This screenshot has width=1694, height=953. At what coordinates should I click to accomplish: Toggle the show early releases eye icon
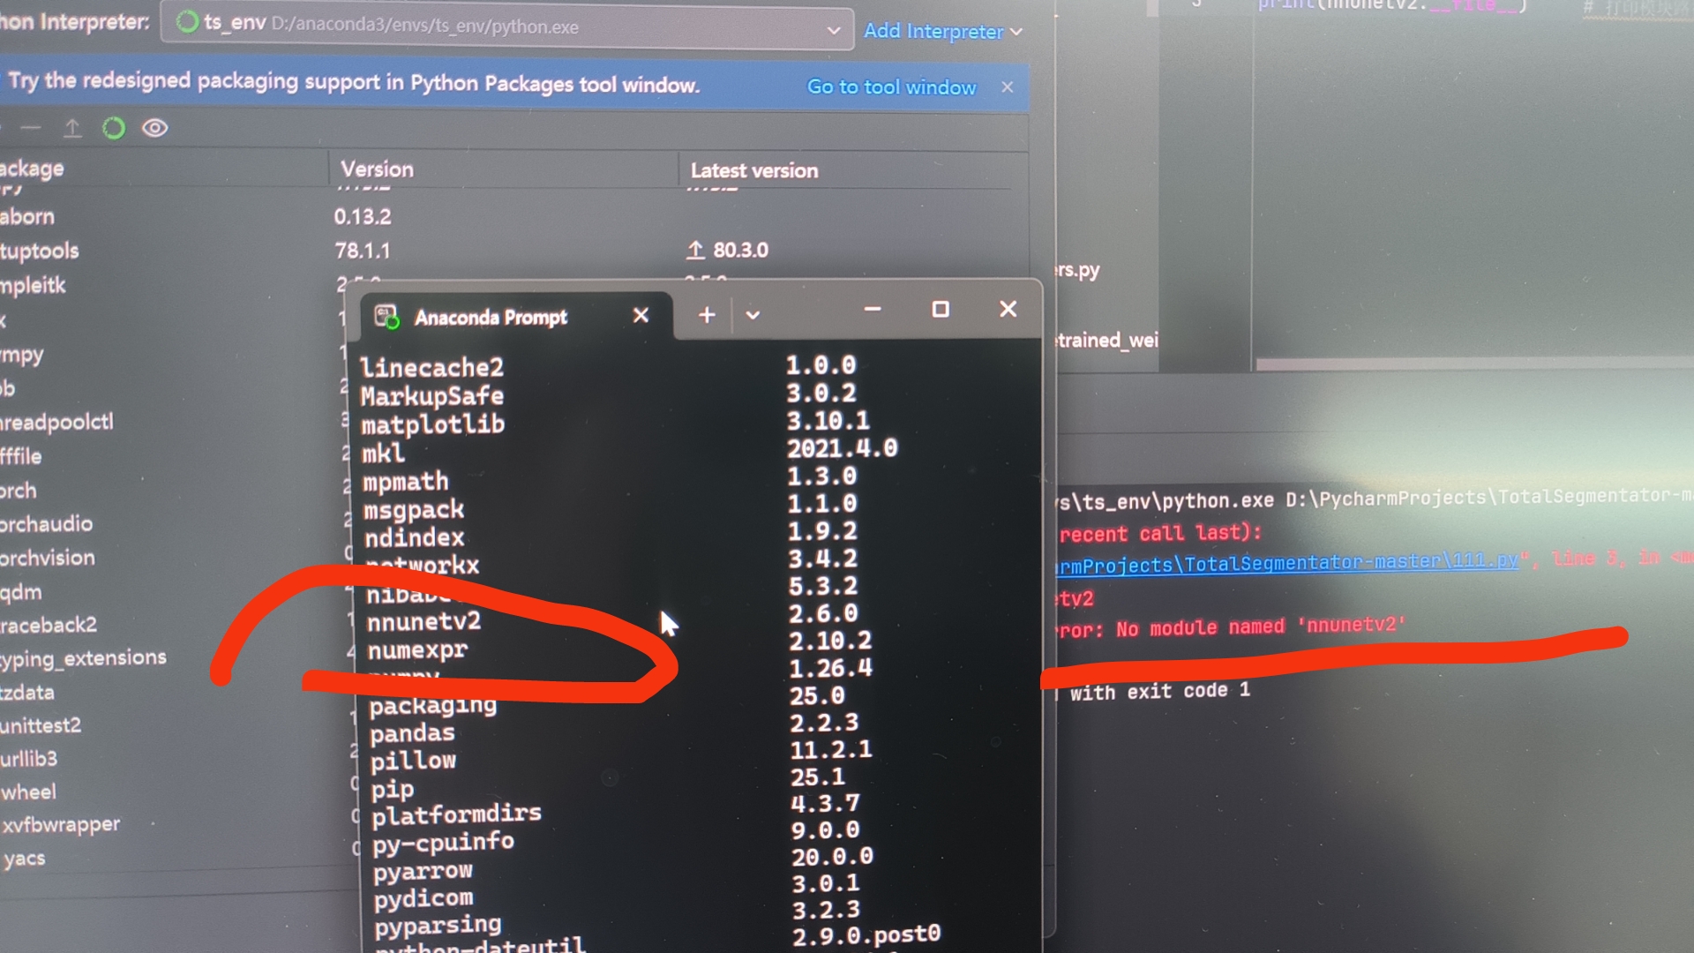coord(155,129)
